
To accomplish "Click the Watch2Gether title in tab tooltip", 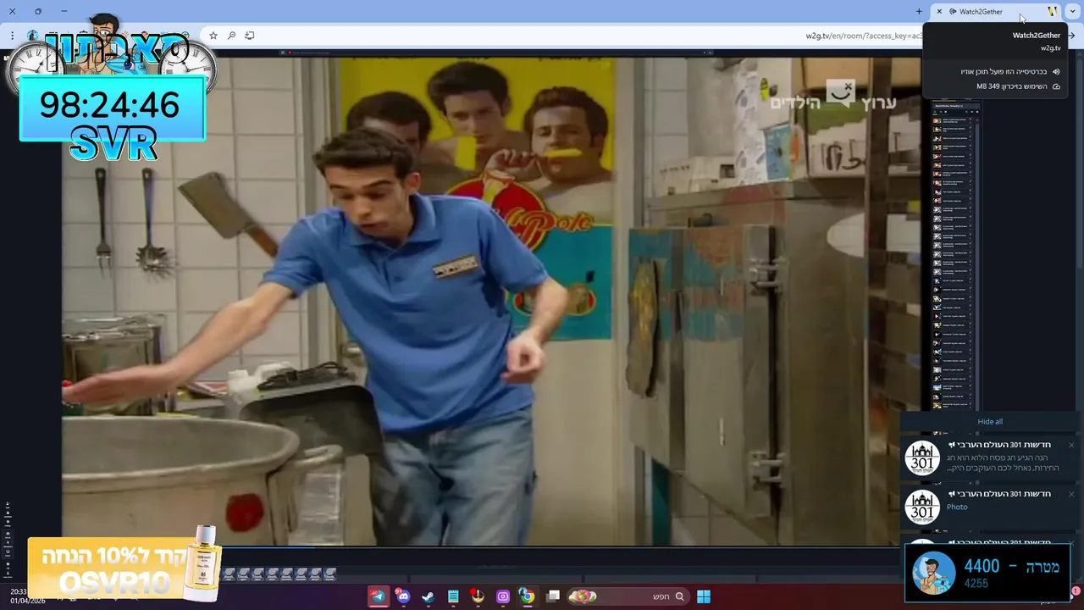I will click(1037, 36).
